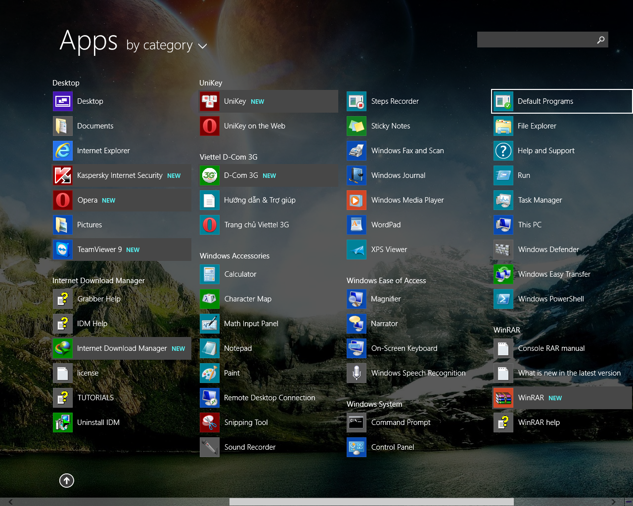Open 'WinRAR help' entry
633x506 pixels.
point(562,422)
